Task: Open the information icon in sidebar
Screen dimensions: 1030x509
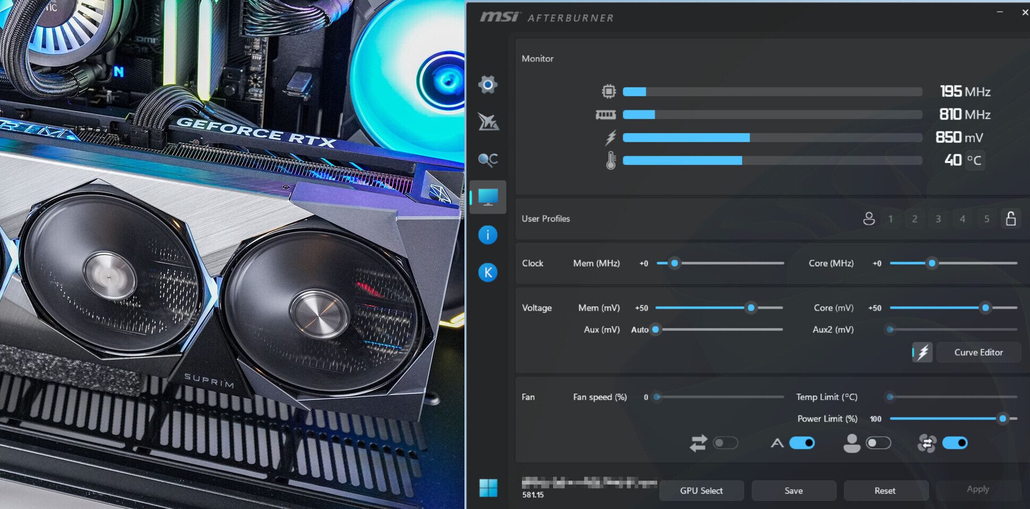Action: [487, 234]
